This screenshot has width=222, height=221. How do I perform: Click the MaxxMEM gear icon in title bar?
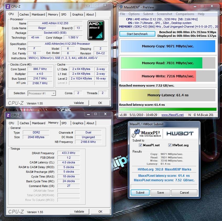120,7
